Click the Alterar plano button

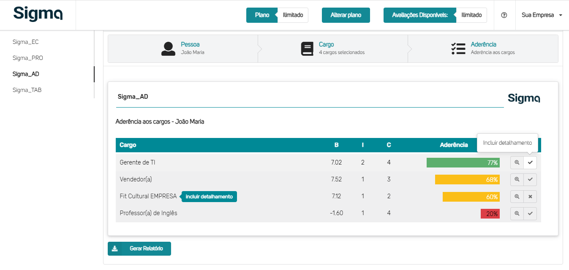point(346,15)
